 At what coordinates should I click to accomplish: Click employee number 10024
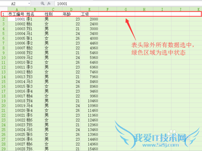17,130
